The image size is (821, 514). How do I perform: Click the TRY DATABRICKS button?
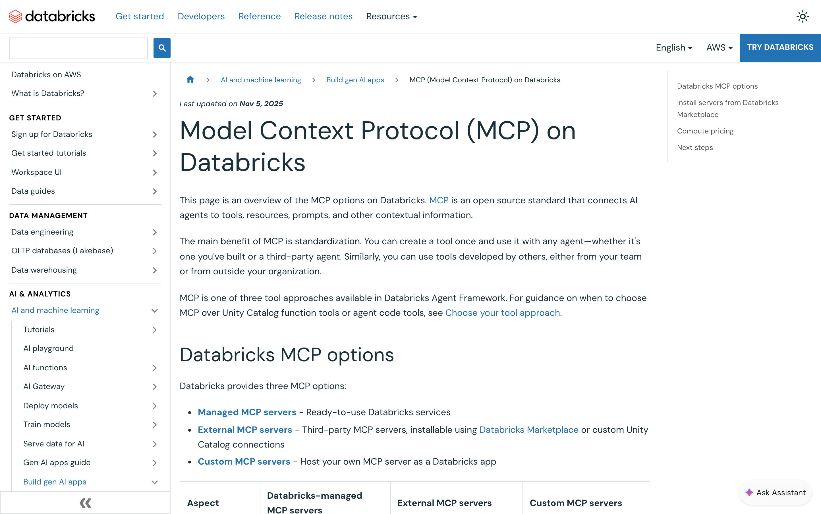click(780, 48)
